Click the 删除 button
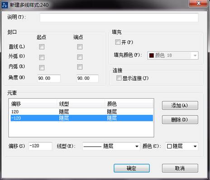 click(180, 120)
